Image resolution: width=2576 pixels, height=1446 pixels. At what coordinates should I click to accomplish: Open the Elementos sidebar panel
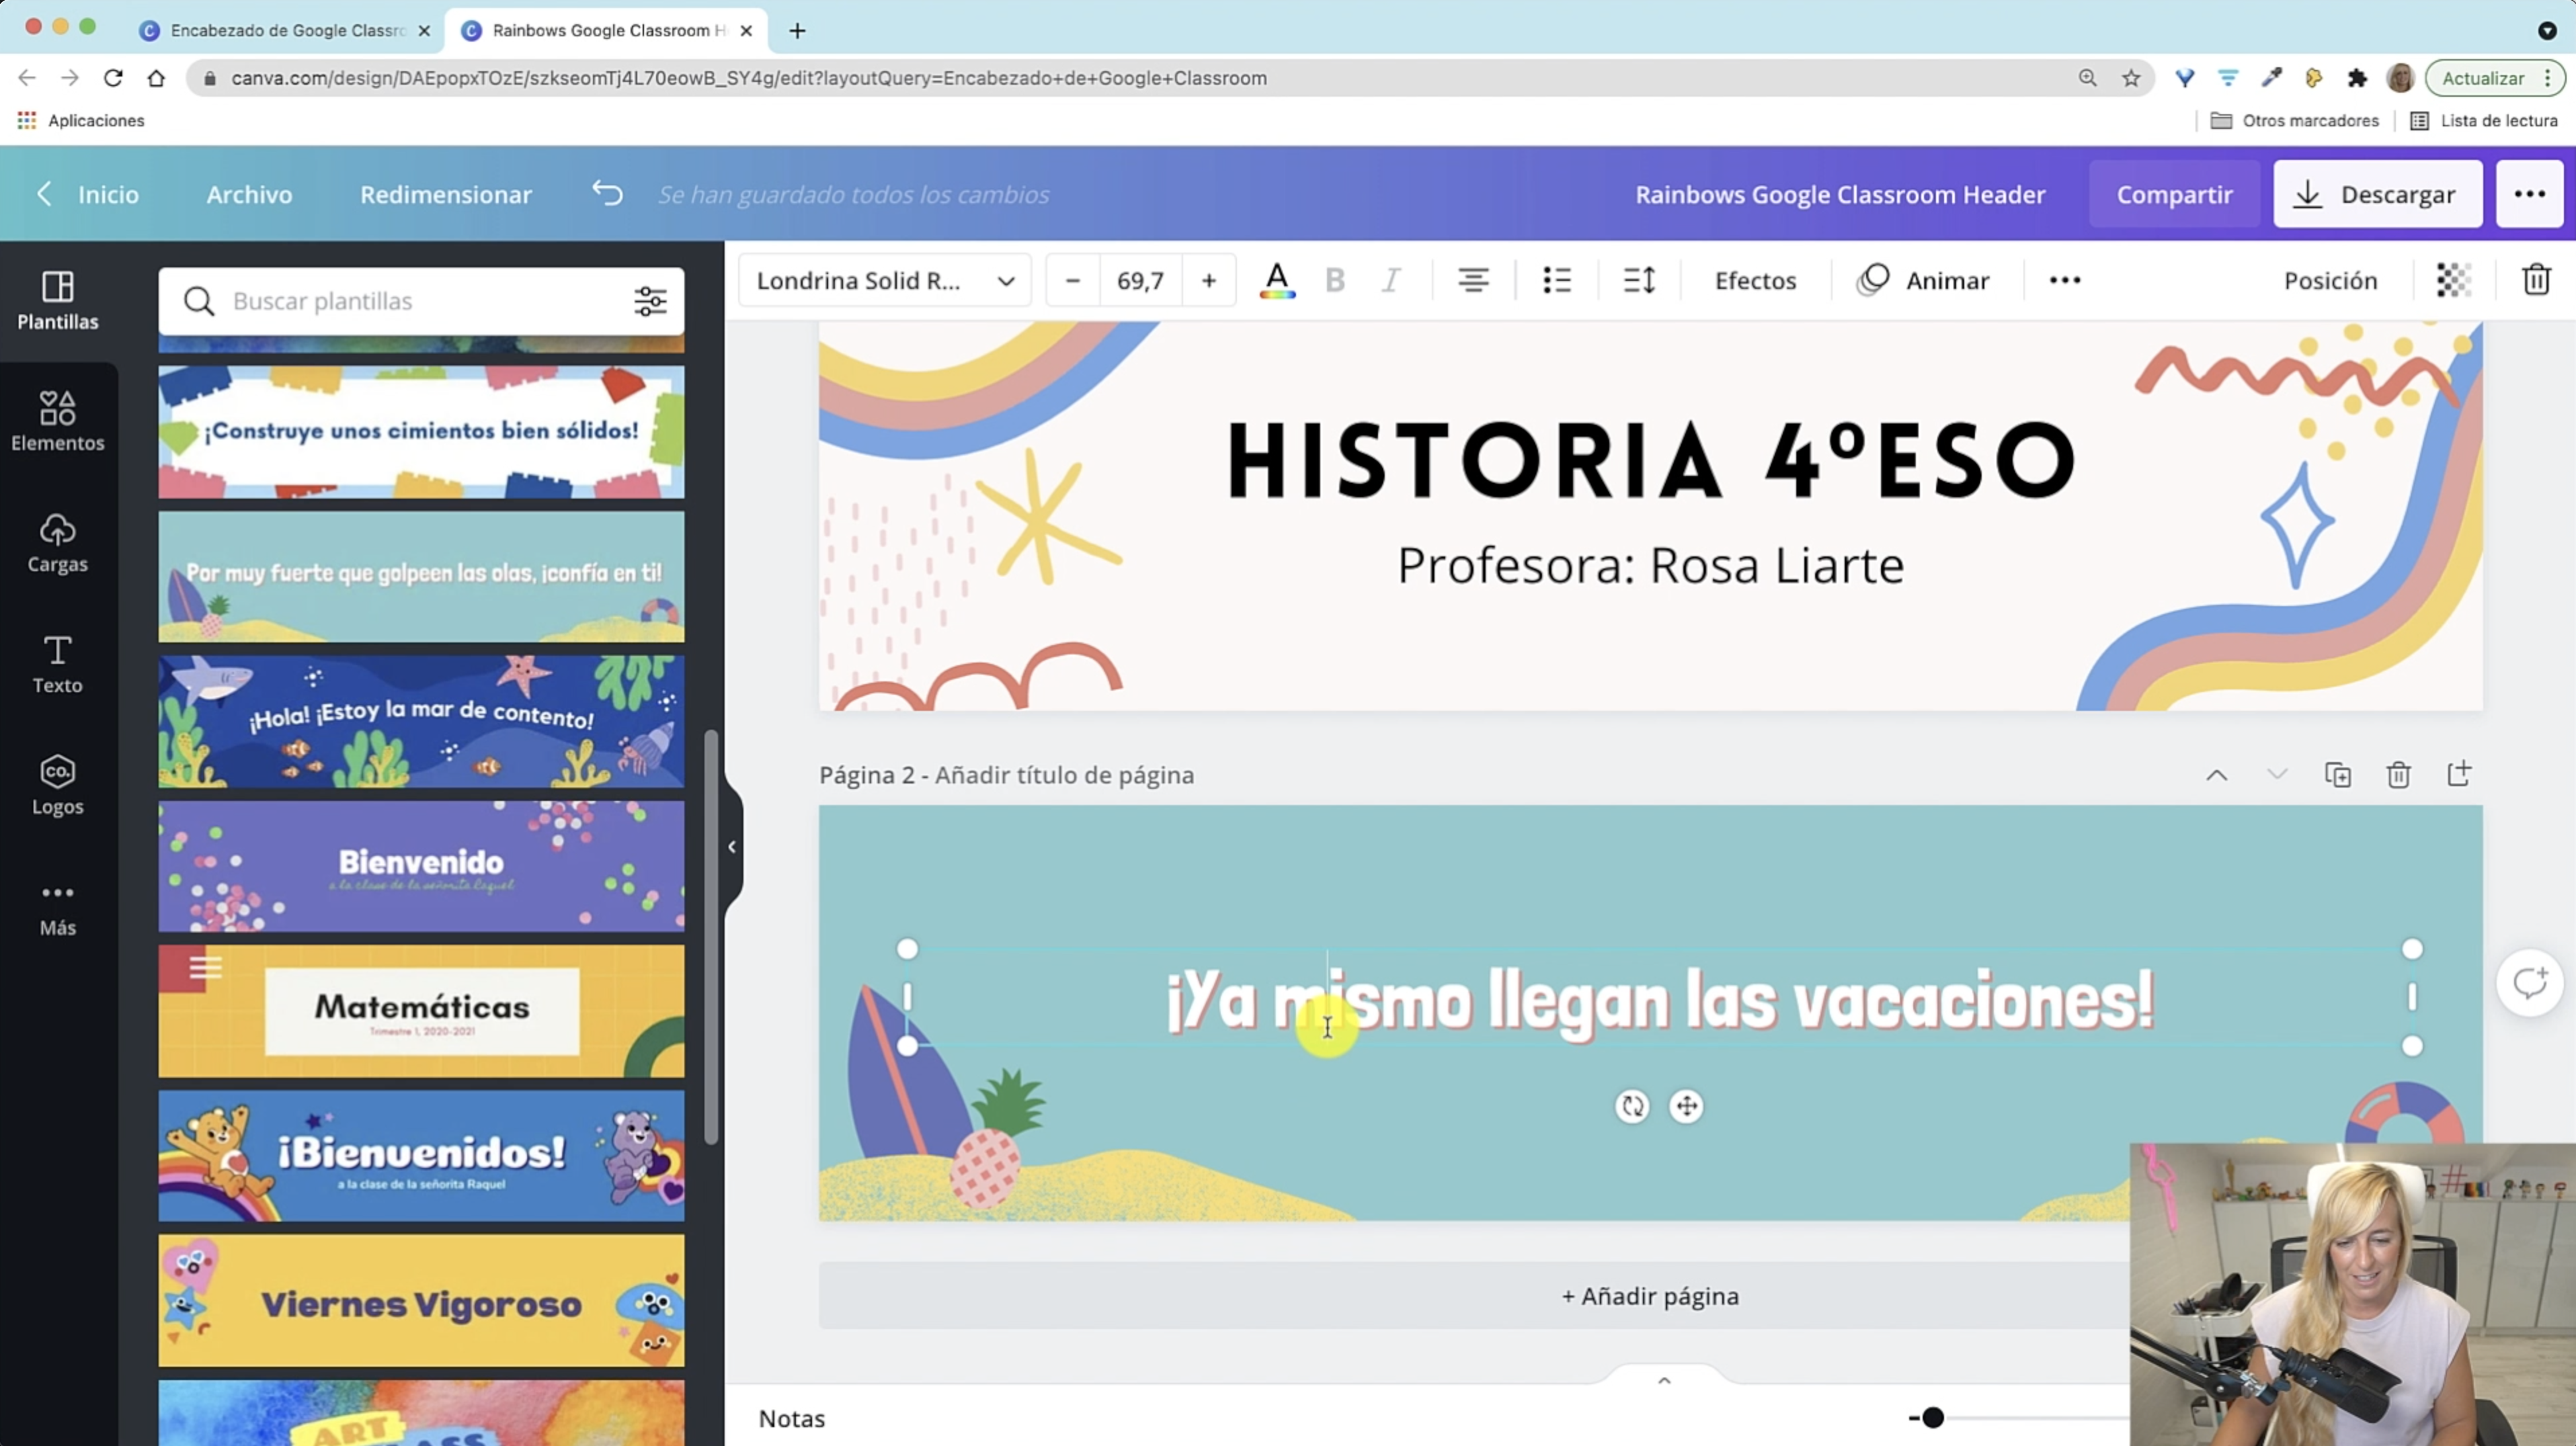[57, 421]
